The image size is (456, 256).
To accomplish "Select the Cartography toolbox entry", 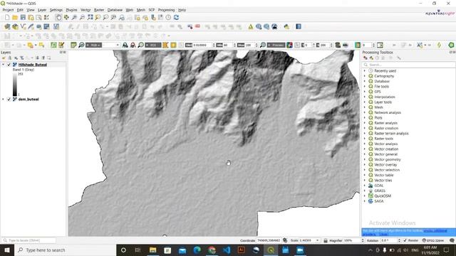I will tap(384, 76).
